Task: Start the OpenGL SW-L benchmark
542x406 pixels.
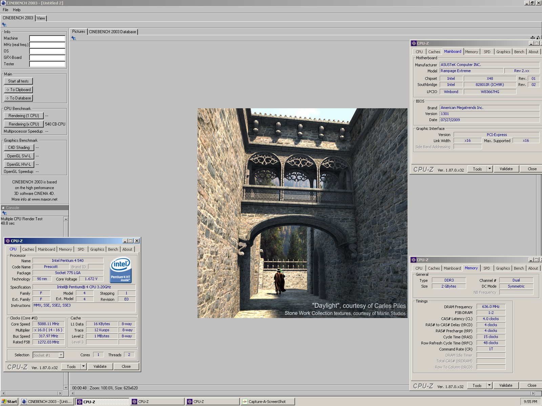Action: [x=19, y=156]
